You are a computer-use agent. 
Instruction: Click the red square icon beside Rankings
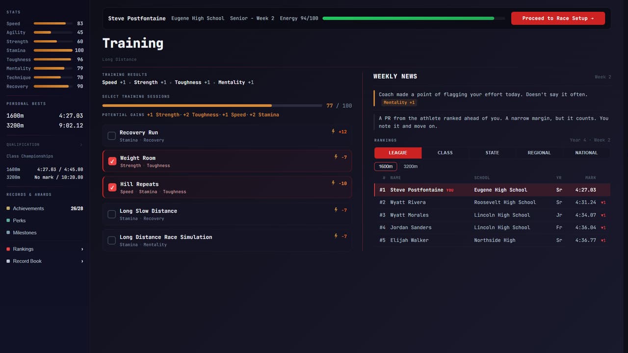(x=8, y=249)
